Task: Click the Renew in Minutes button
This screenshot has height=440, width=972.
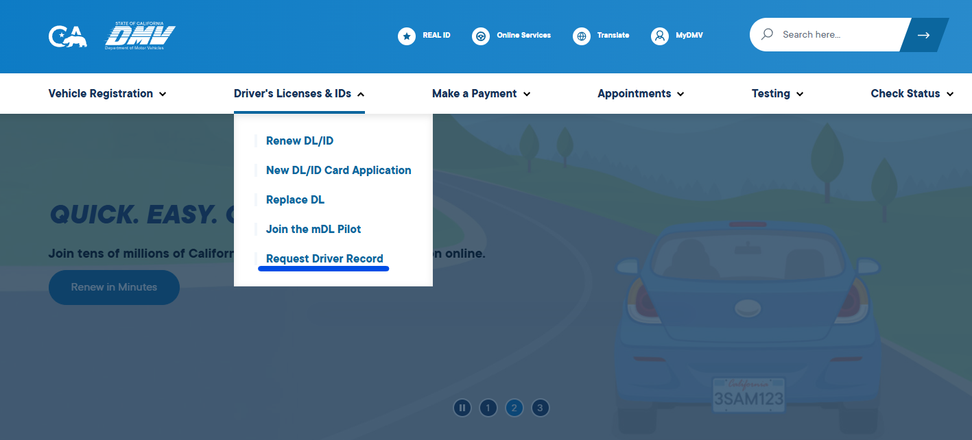Action: tap(114, 287)
